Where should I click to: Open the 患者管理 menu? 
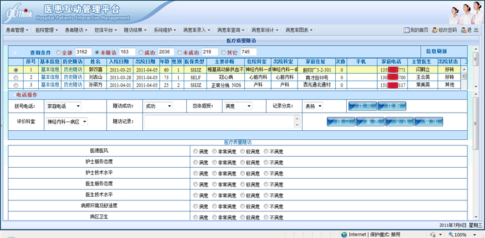17,30
